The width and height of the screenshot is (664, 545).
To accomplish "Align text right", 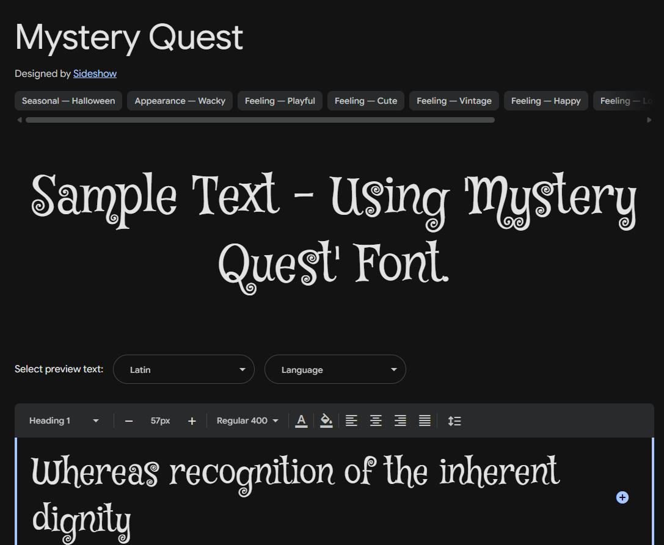I will pyautogui.click(x=400, y=420).
